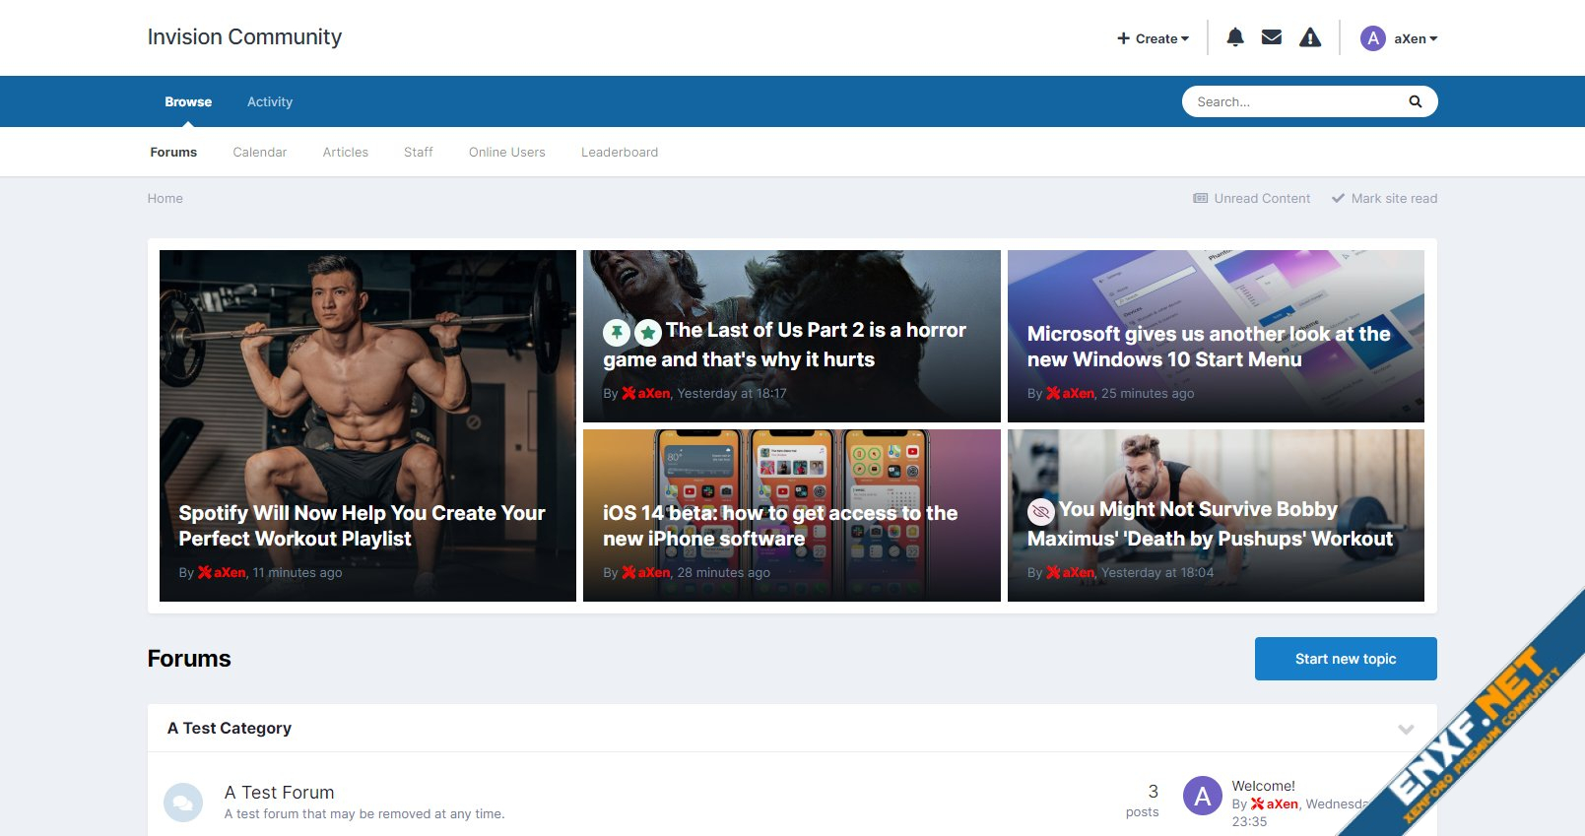Click the A Test Forum chat bubble icon
This screenshot has height=836, width=1585.
183,803
